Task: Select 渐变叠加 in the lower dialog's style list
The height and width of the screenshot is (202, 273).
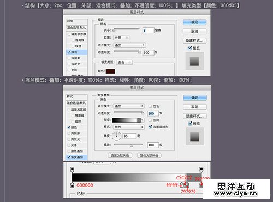Action: 76,157
